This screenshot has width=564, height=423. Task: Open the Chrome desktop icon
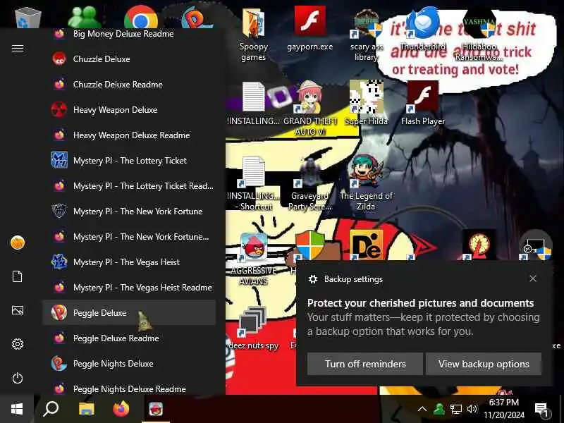(140, 17)
